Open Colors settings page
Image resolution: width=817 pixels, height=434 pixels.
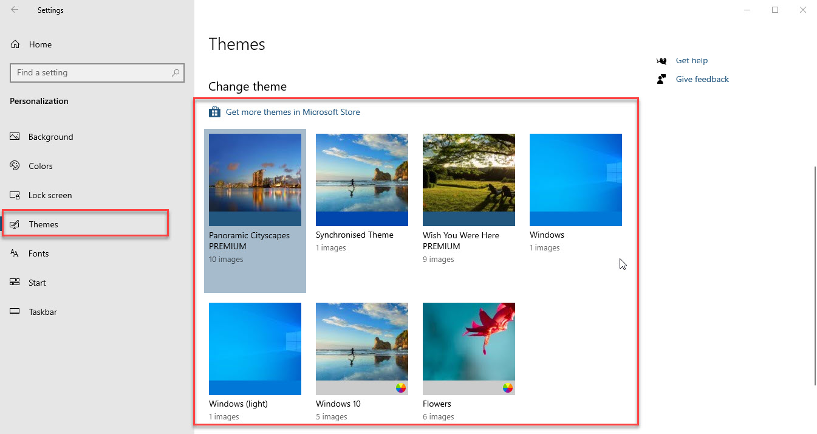97,166
